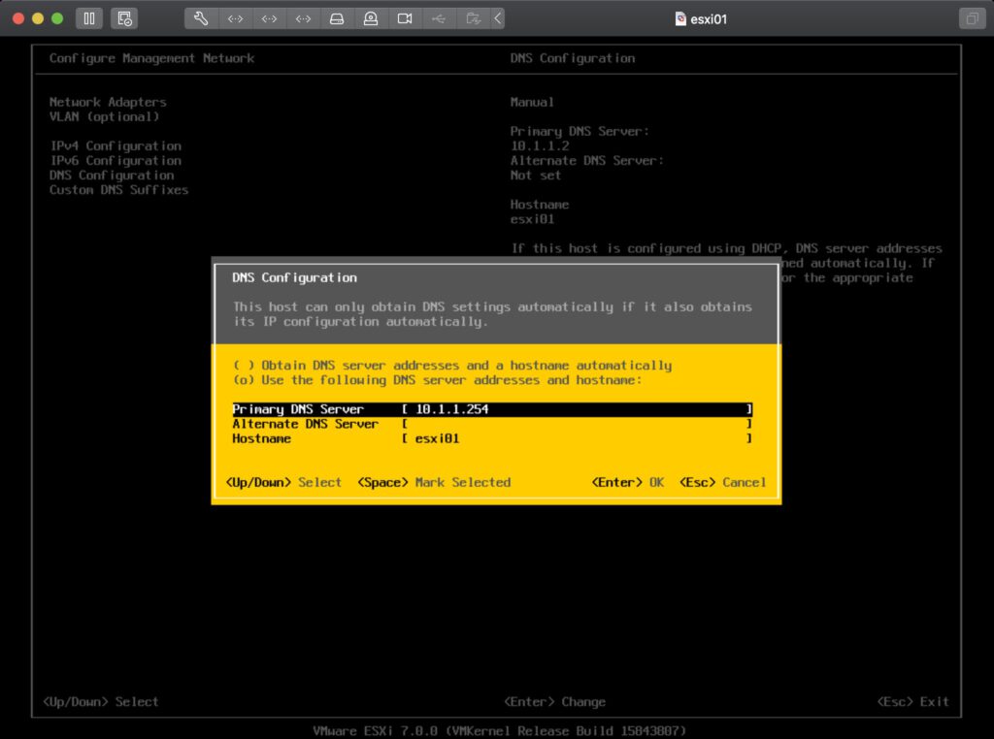The image size is (994, 739).
Task: Open the hard disk device icon
Action: [x=337, y=18]
